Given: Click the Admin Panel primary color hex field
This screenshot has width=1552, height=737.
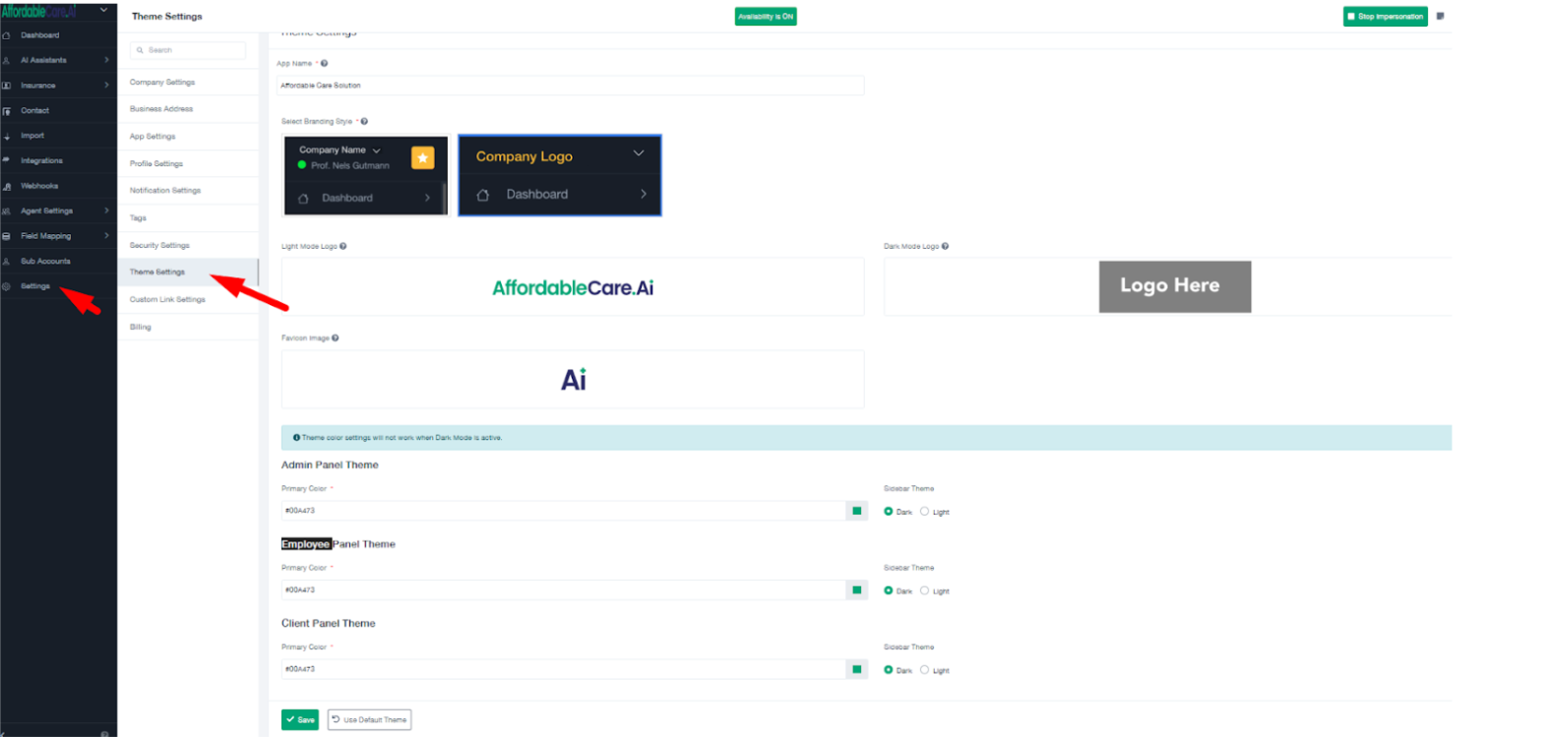Looking at the screenshot, I should tap(563, 511).
